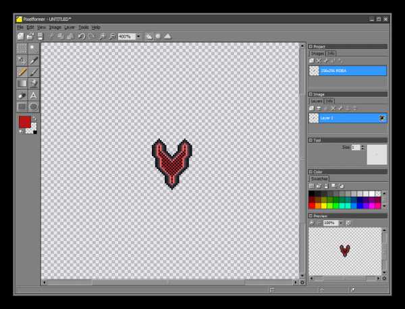Collapse the Color panel

310,172
